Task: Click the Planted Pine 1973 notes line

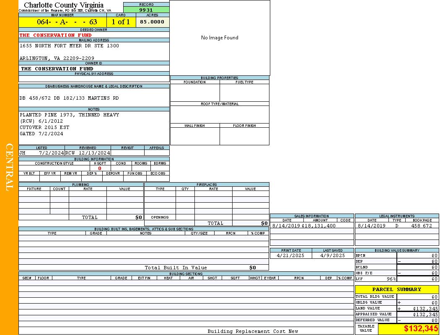Action: tap(69, 115)
